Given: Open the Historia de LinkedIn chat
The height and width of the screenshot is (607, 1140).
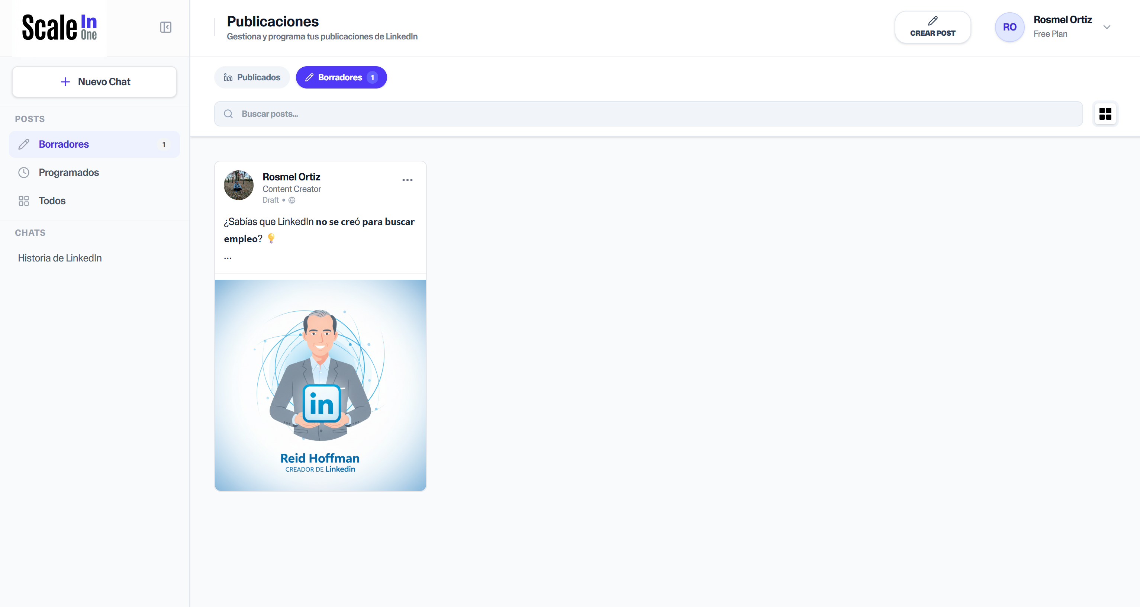Looking at the screenshot, I should (x=60, y=258).
